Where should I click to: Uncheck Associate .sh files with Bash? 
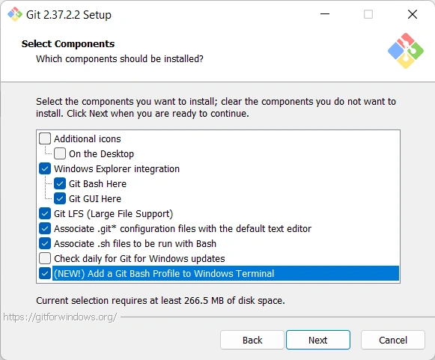pos(45,243)
